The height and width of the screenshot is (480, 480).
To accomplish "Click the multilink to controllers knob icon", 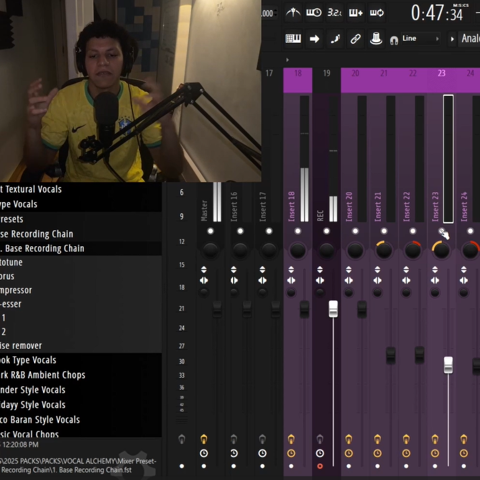I will [x=376, y=39].
